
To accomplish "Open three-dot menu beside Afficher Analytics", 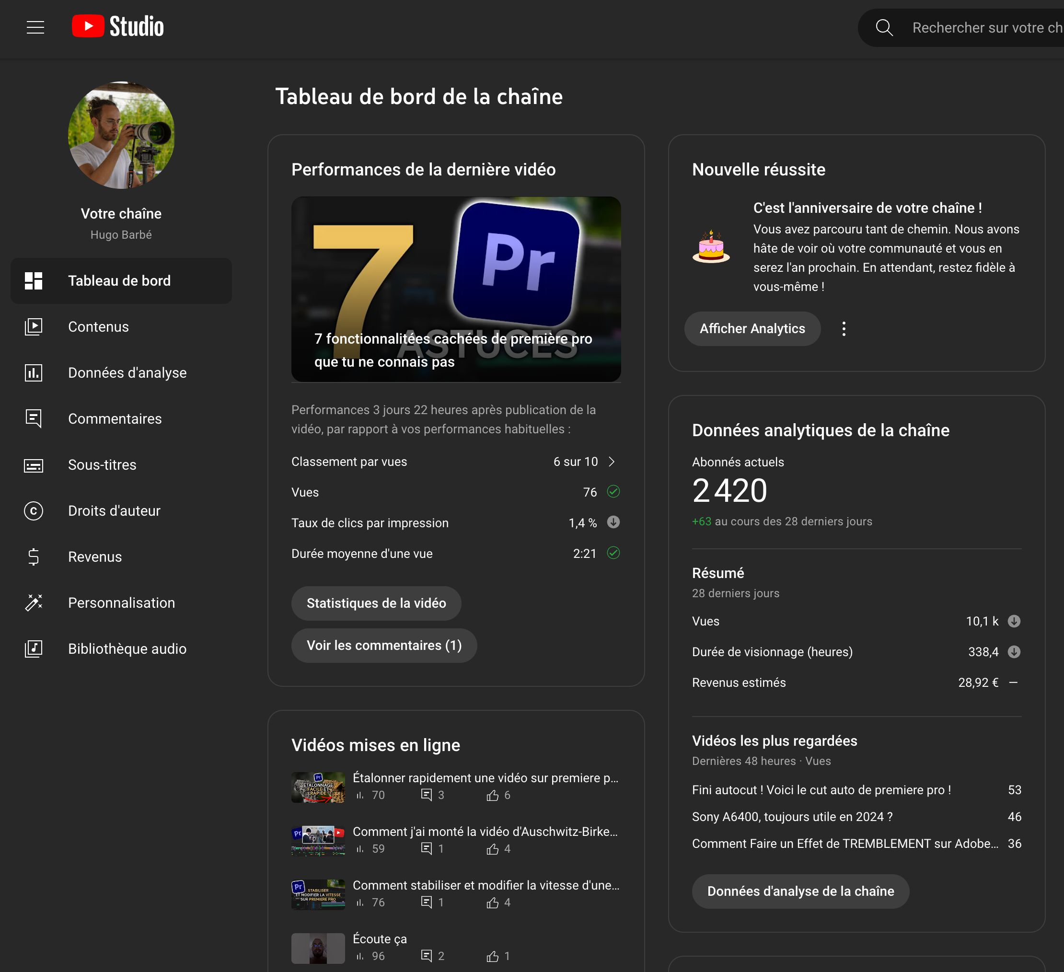I will [x=844, y=329].
